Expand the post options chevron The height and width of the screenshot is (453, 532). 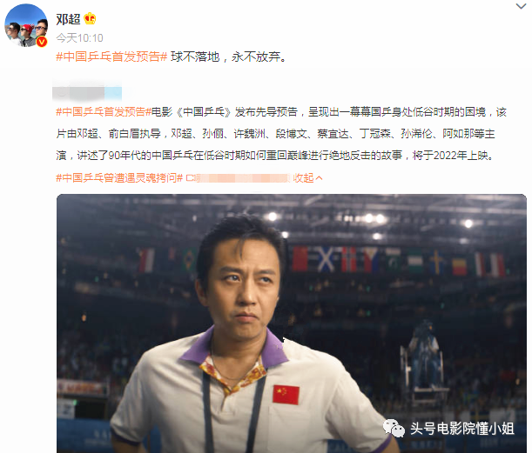coord(521,6)
